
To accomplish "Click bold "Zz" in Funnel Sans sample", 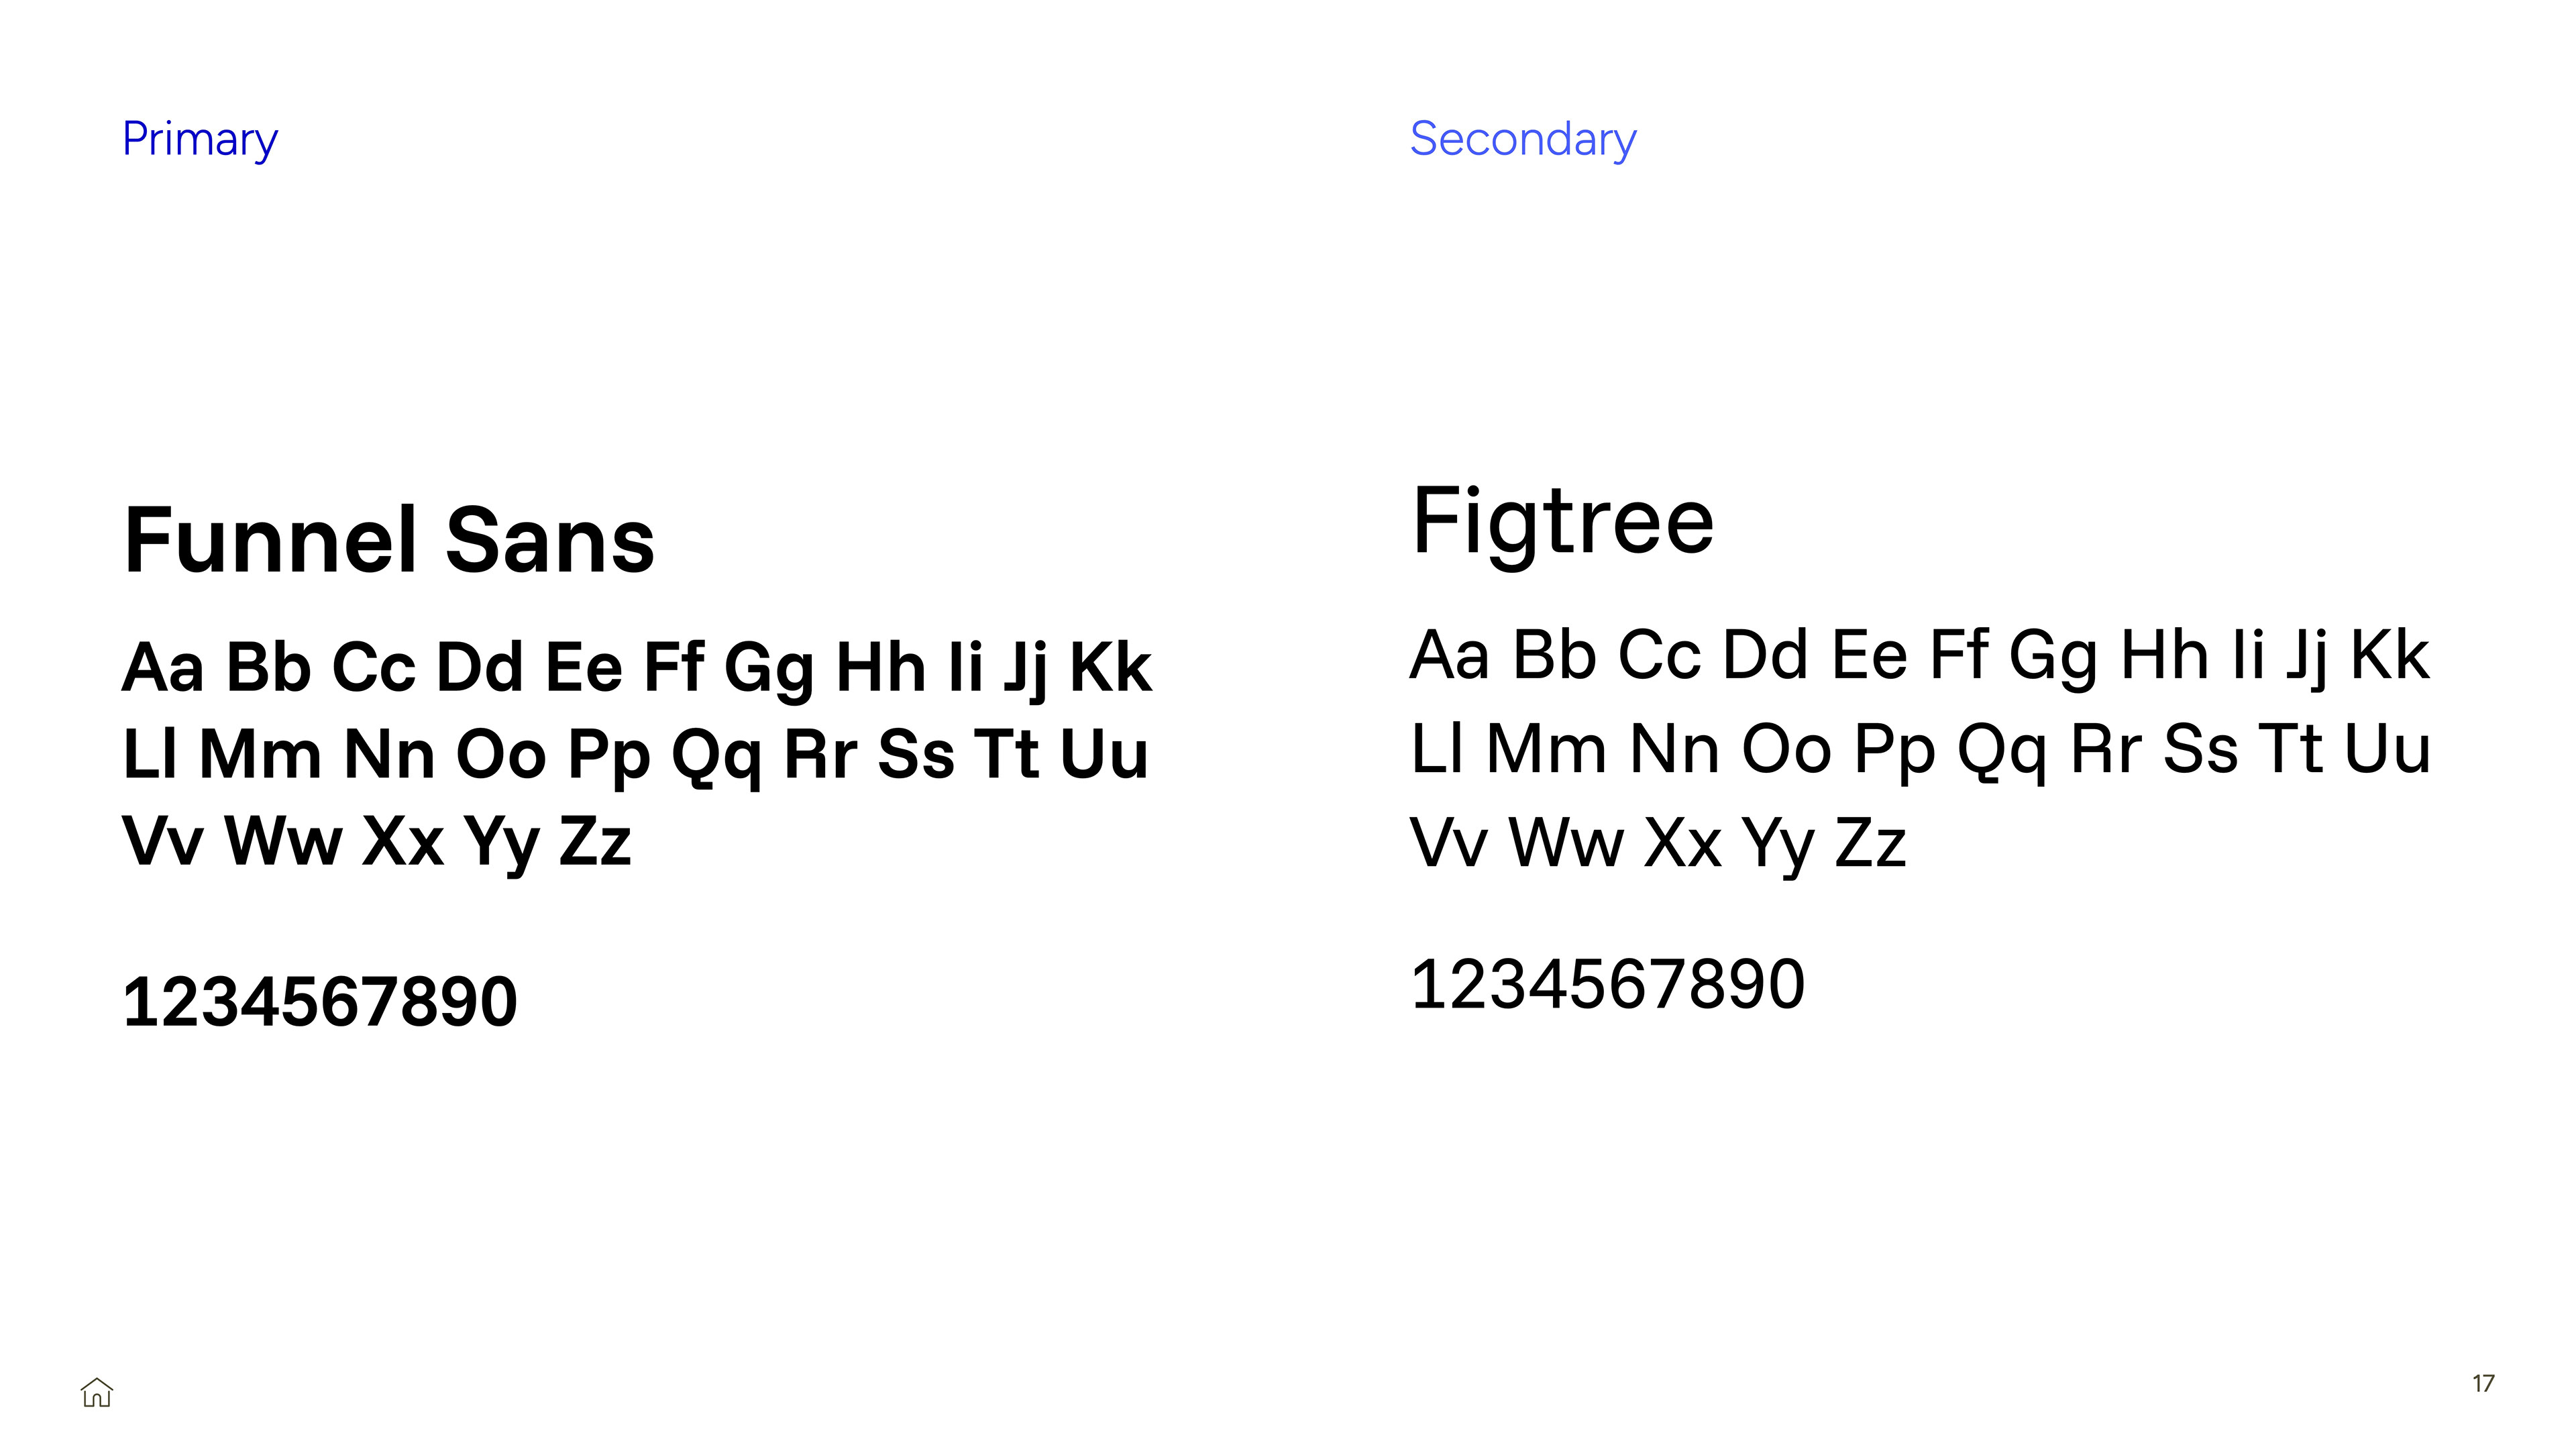I will tap(595, 842).
